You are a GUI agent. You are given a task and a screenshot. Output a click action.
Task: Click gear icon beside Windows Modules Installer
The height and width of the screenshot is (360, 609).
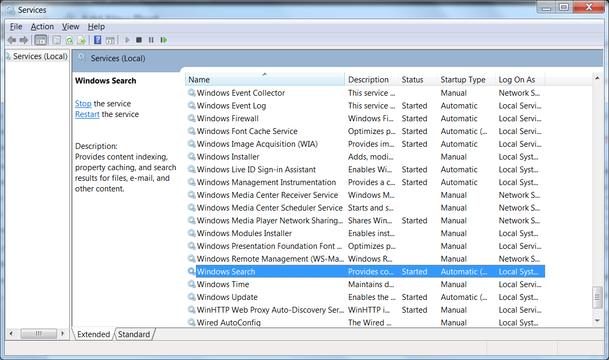(192, 233)
